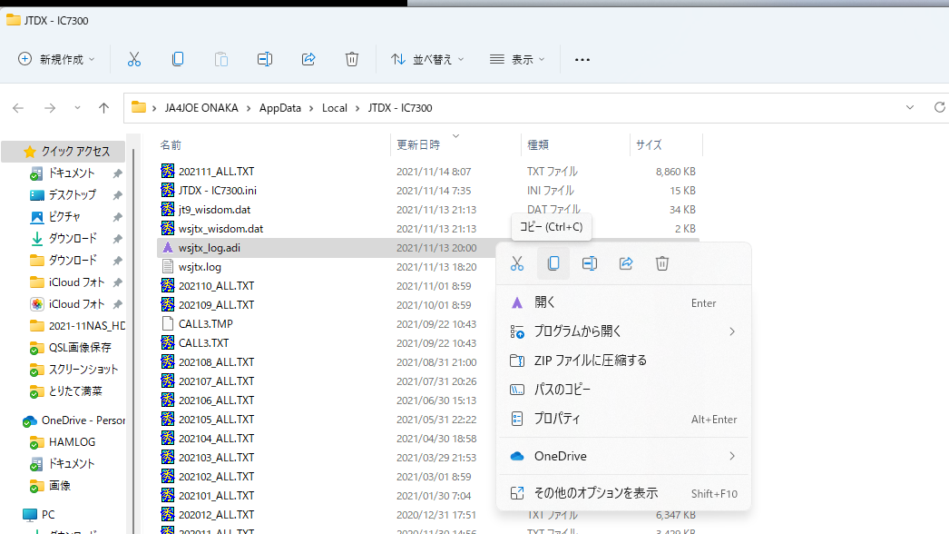Image resolution: width=949 pixels, height=534 pixels.
Task: Click the Paste icon in the top toolbar
Action: (x=220, y=59)
